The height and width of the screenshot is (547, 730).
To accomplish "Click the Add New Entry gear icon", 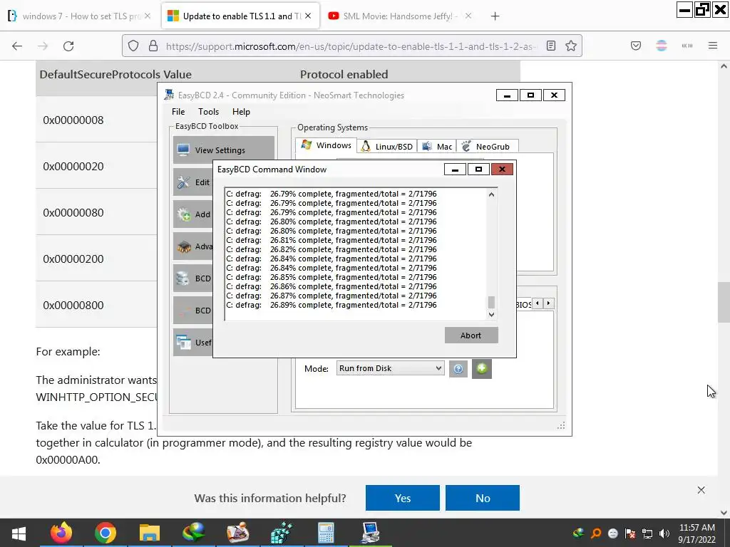I will pyautogui.click(x=183, y=214).
